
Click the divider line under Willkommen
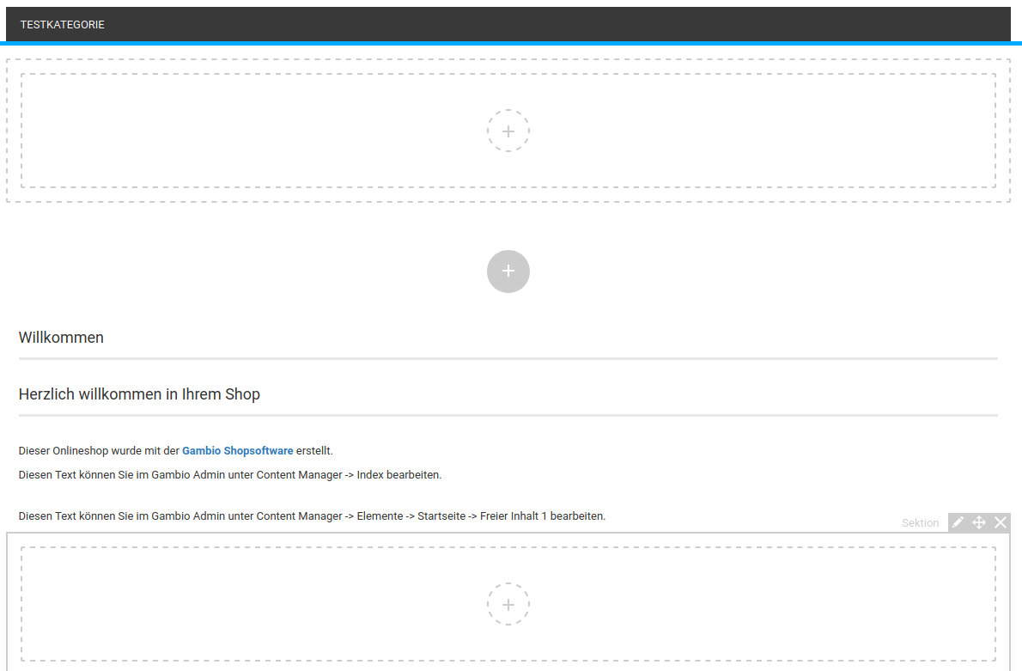pos(508,358)
